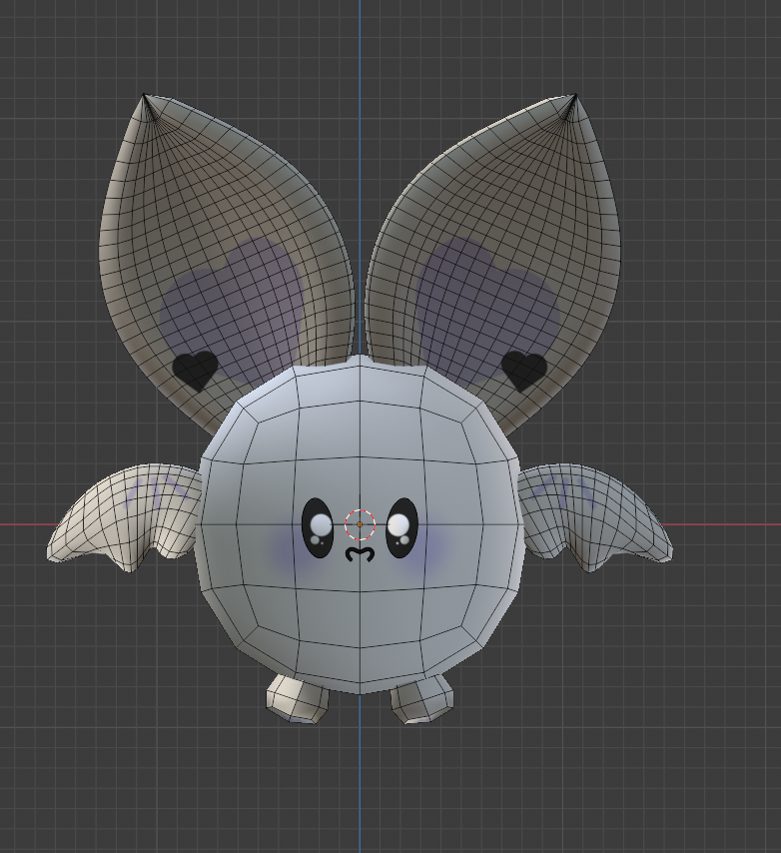The width and height of the screenshot is (781, 853).
Task: Click the bat's small black mouth
Action: tap(361, 554)
